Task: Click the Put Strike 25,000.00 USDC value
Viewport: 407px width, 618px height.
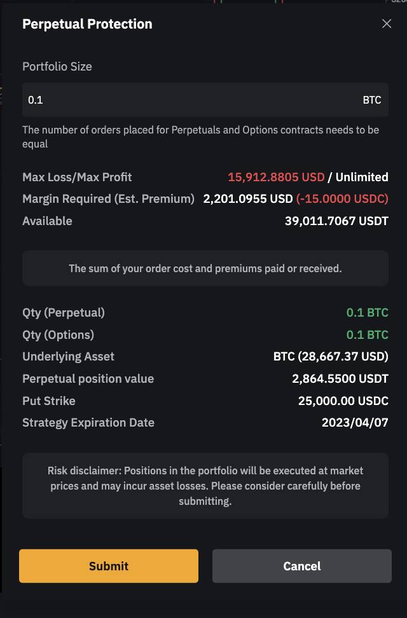Action: 343,401
